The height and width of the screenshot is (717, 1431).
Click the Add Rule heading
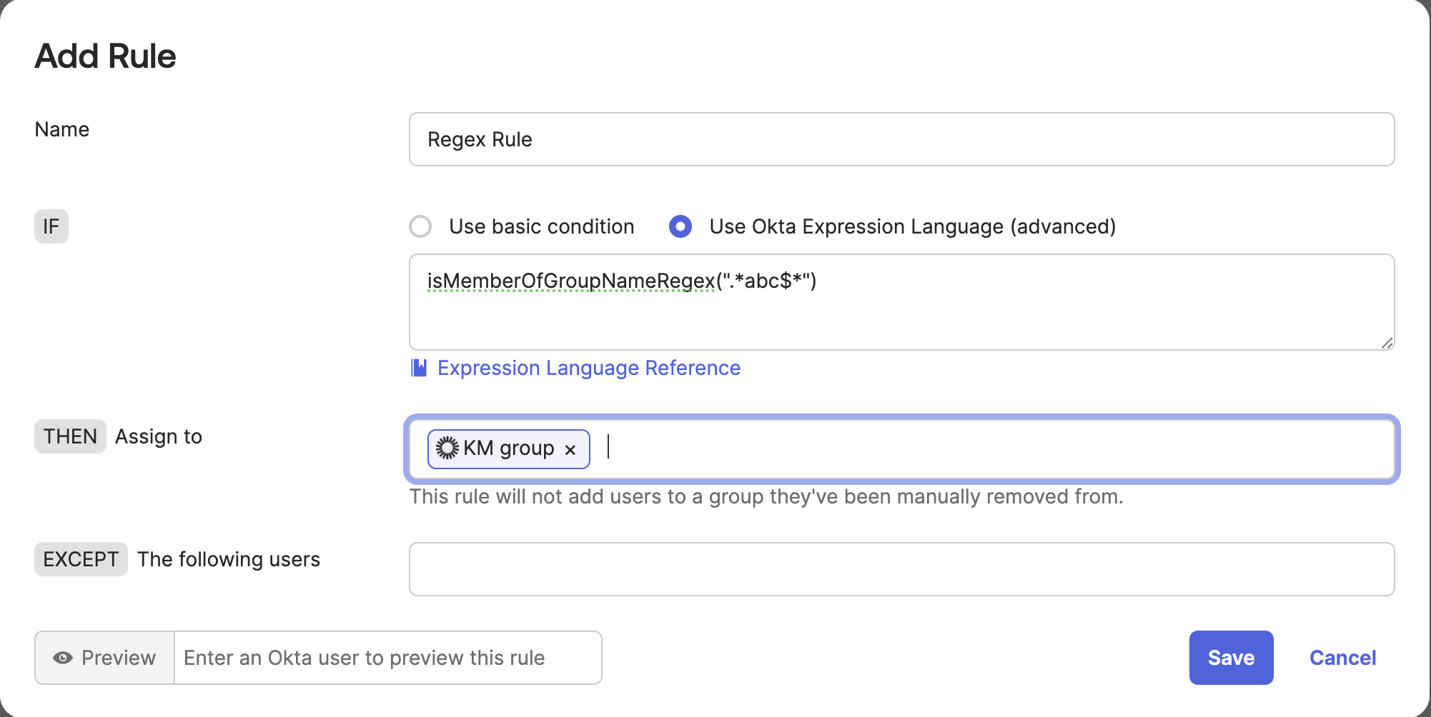pos(105,56)
